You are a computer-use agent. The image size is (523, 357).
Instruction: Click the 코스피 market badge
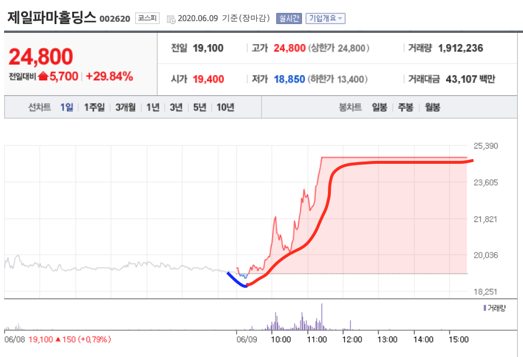coord(147,18)
